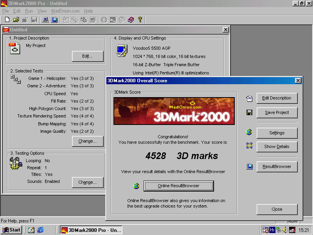The image size is (313, 235).
Task: Click the Online ResultBrowser button
Action: [x=179, y=186]
